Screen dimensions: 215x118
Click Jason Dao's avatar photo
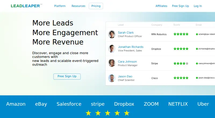click(x=112, y=78)
